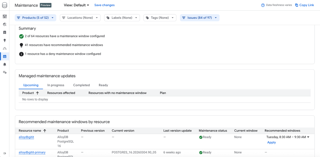Viewport: 320px width, 157px height.
Task: Open the Locations (None) filter
Action: click(x=80, y=18)
